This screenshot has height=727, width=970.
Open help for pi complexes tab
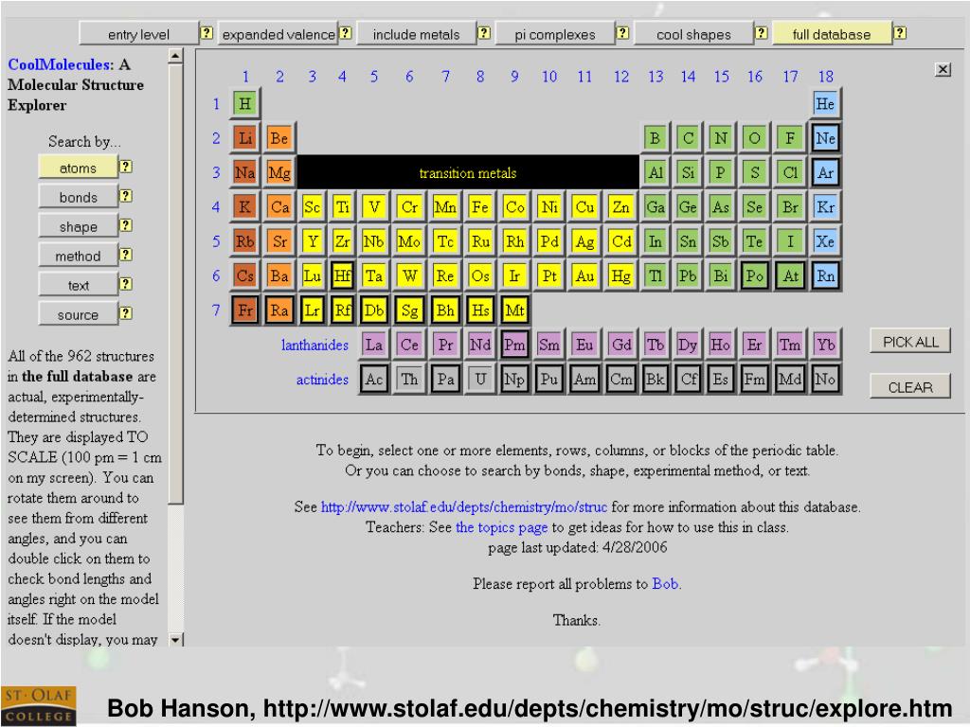[x=623, y=33]
